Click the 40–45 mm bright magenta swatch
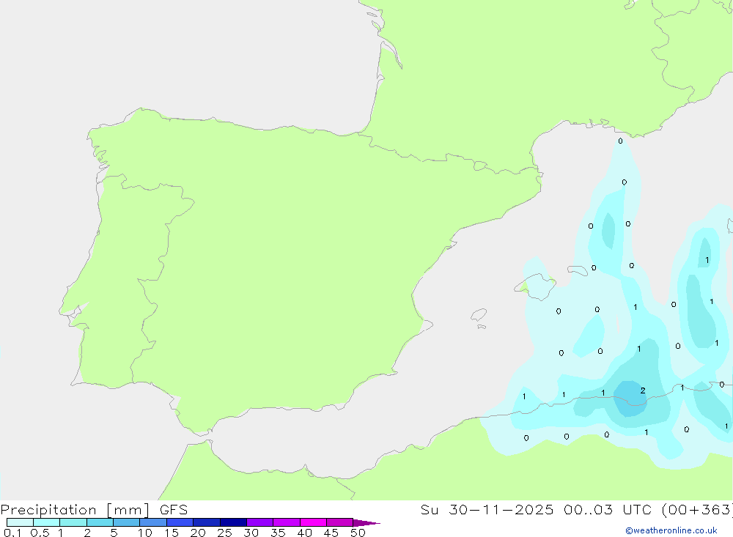Viewport: 733px width, 537px height. [x=313, y=522]
